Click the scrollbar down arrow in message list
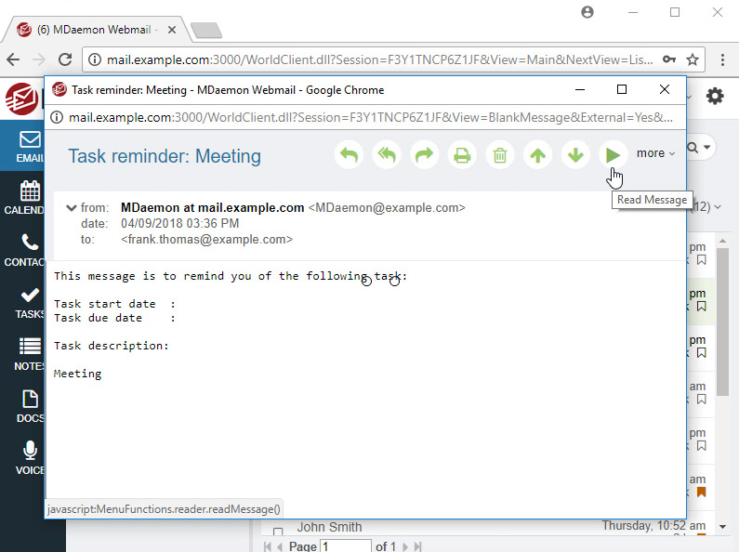The width and height of the screenshot is (739, 552). click(722, 527)
